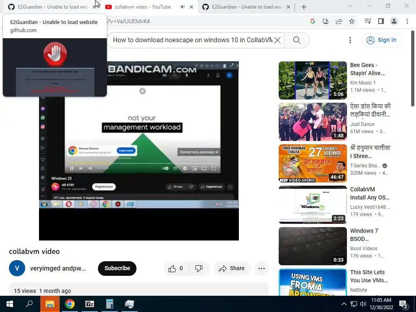This screenshot has width=416, height=312.
Task: Open This Site Lets You Use VMs title
Action: click(x=369, y=276)
